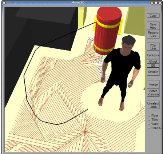Click the Copy button
The image size is (163, 154).
pyautogui.click(x=153, y=16)
